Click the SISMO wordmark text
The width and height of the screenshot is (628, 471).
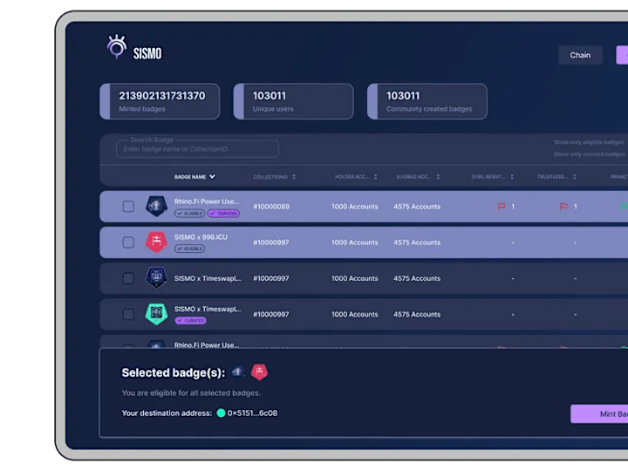pyautogui.click(x=147, y=54)
